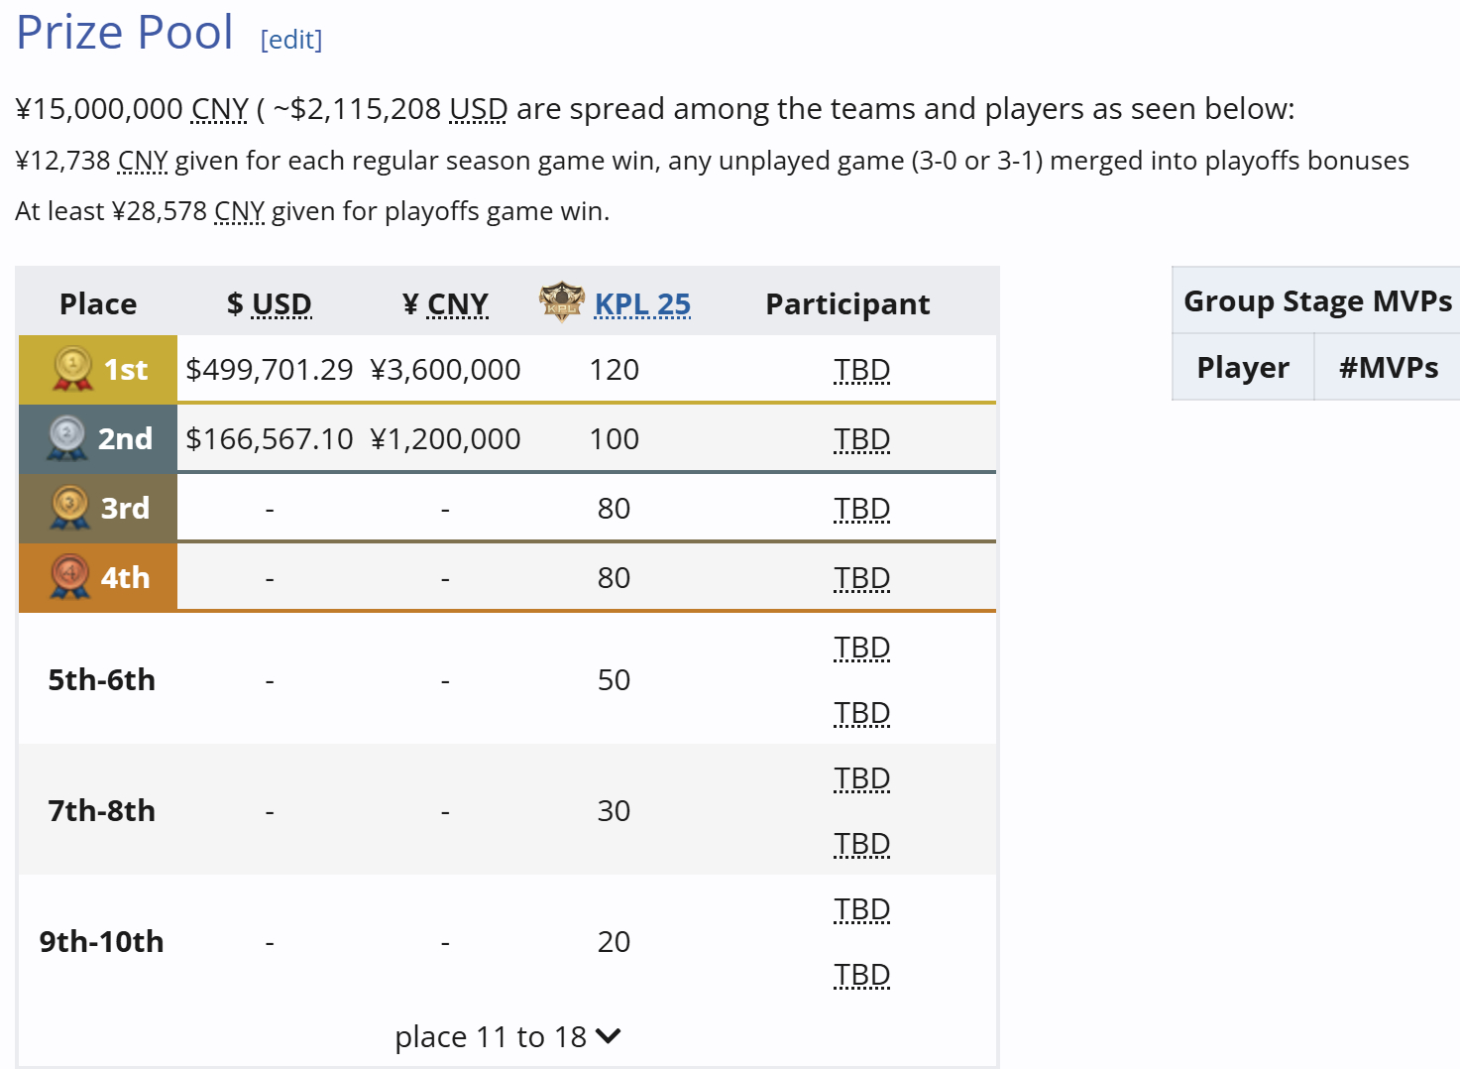Open the KPL 25 points link

tap(642, 303)
